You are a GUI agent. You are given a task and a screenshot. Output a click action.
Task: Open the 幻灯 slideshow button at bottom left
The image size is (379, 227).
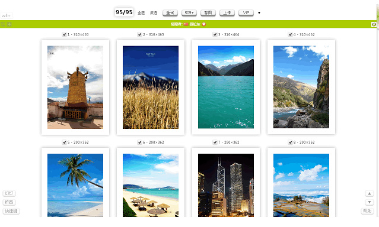point(9,193)
